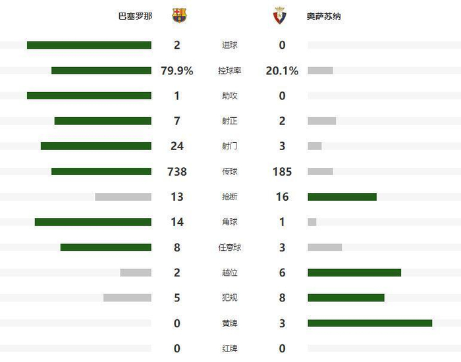The width and height of the screenshot is (461, 362).
Task: Click the Barcelona club crest icon
Action: pos(179,15)
